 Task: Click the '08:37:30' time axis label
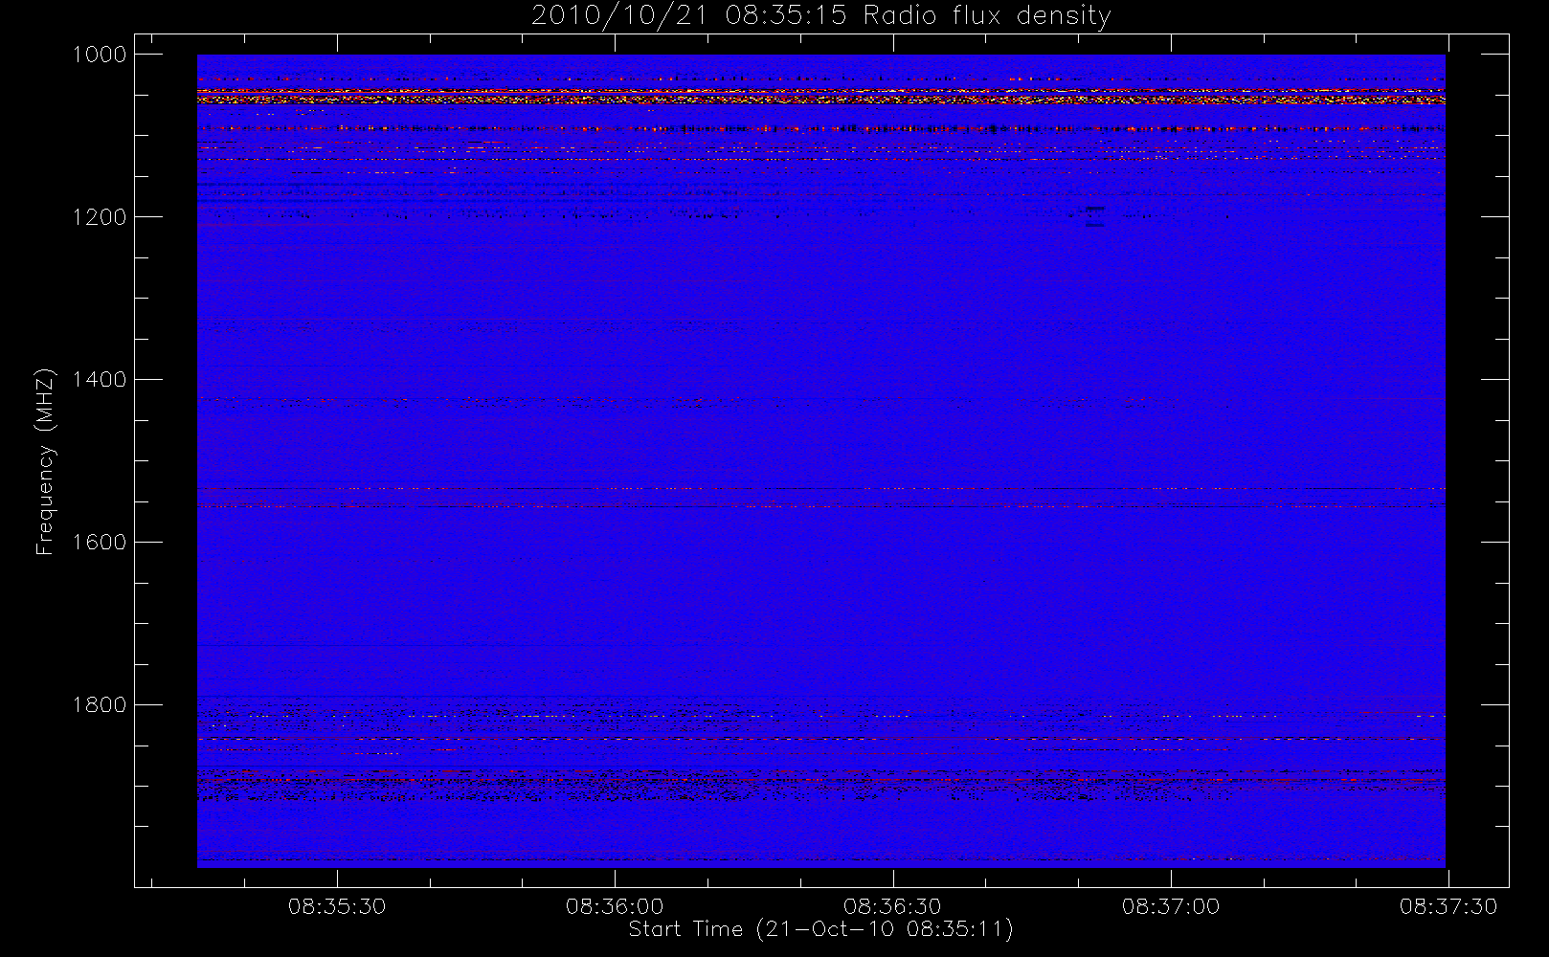1448,906
